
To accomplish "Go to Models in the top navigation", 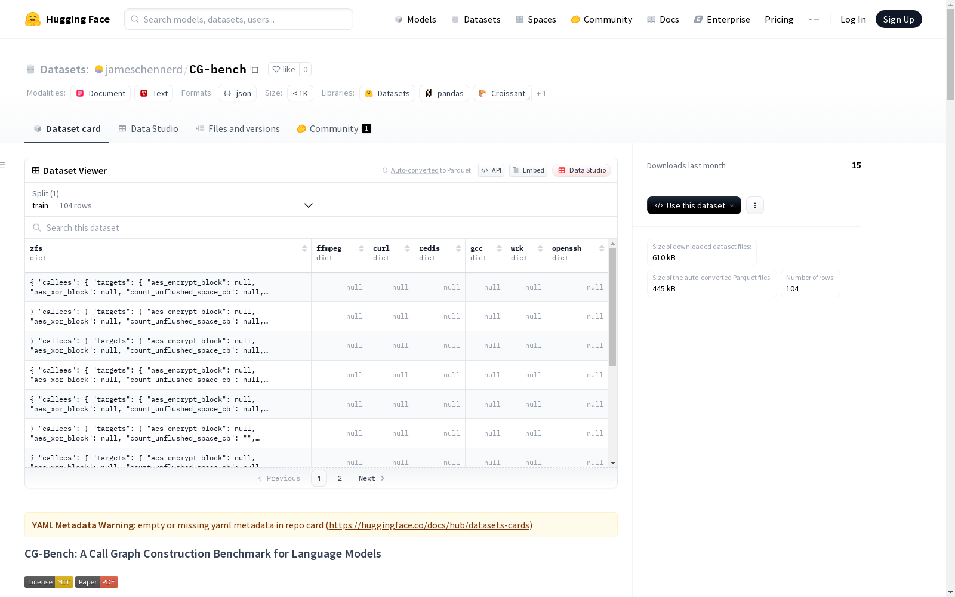I will (x=415, y=19).
